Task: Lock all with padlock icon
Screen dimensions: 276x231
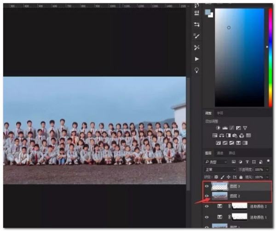Action: [x=241, y=177]
